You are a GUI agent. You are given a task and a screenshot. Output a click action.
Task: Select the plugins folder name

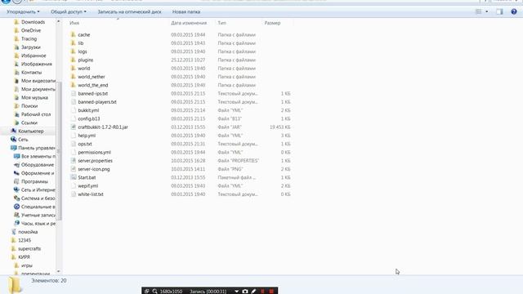click(x=85, y=60)
